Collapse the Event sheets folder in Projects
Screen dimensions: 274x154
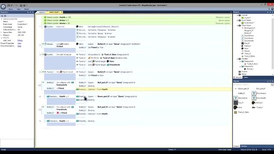238,21
